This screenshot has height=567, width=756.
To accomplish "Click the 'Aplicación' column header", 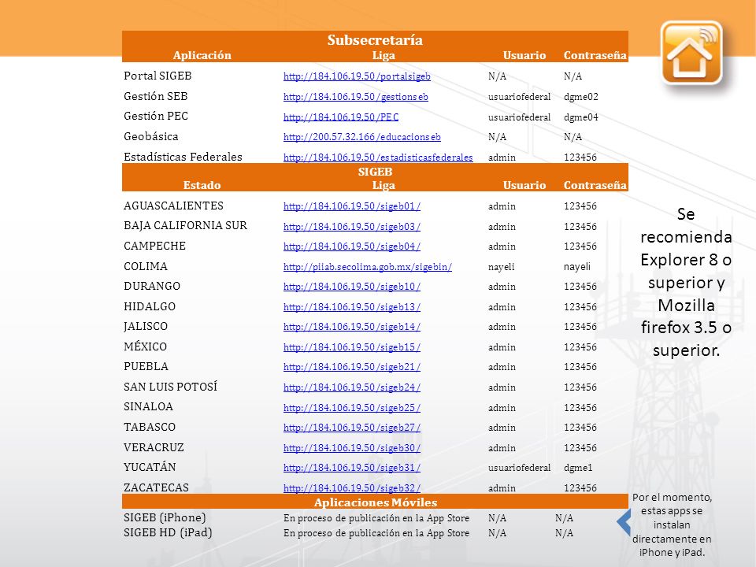I will (202, 55).
